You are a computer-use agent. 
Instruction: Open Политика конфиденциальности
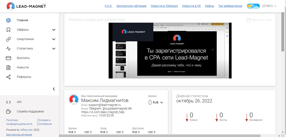coord(19,122)
